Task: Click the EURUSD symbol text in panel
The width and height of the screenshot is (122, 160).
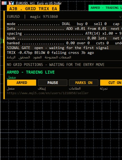Action: [x=13, y=17]
